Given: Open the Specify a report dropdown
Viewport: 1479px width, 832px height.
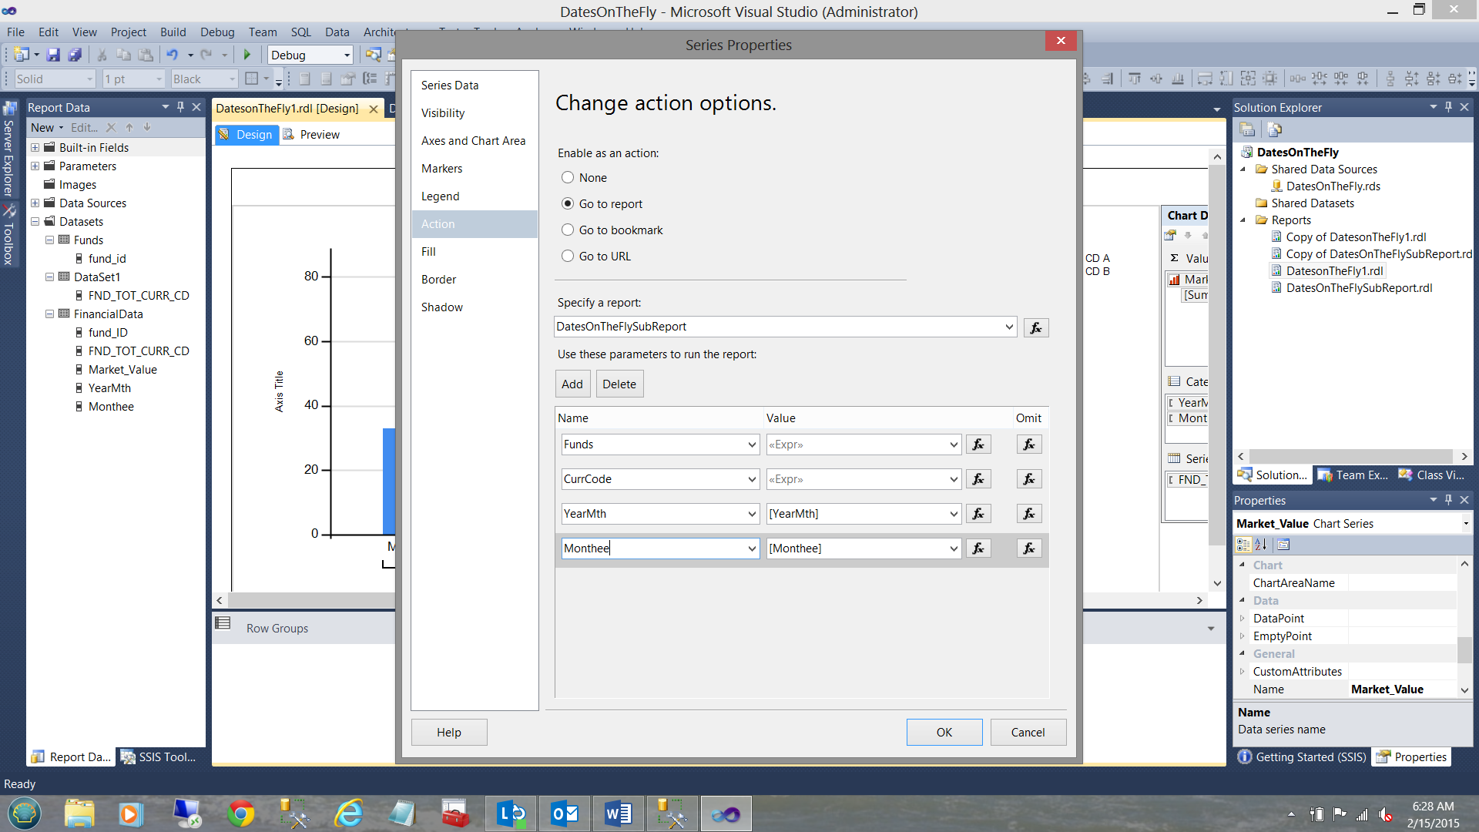Looking at the screenshot, I should (x=1009, y=327).
